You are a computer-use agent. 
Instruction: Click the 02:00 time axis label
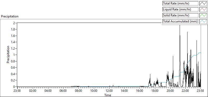[33, 91]
